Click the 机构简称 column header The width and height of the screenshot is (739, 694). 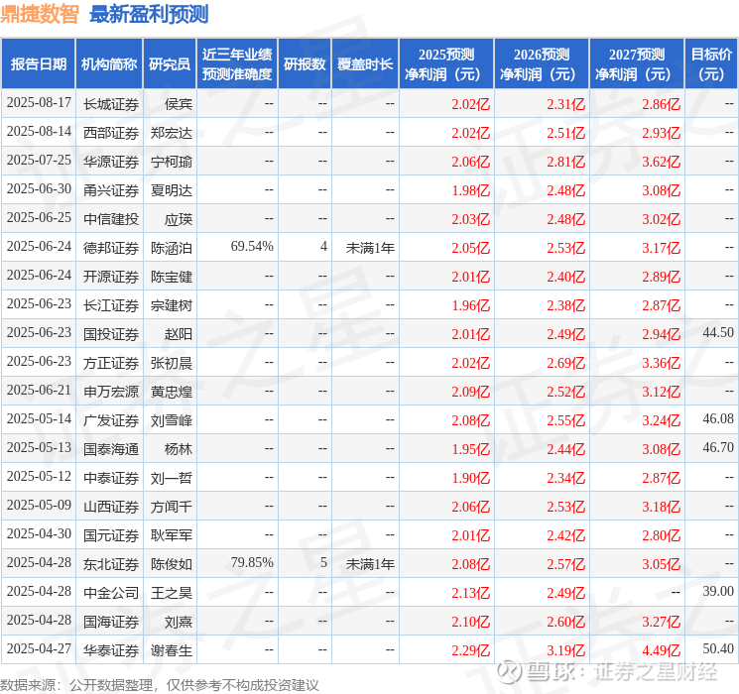pyautogui.click(x=109, y=64)
